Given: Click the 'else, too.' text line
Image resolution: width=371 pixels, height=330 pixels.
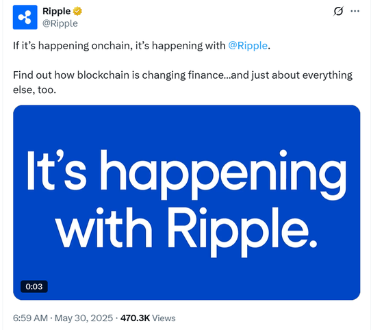Looking at the screenshot, I should tap(34, 90).
